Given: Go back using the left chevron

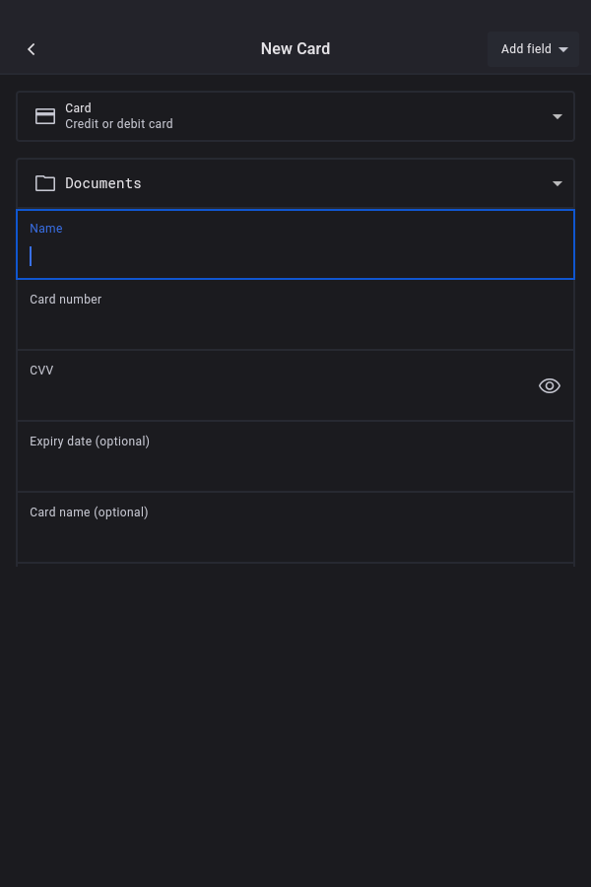Looking at the screenshot, I should 32,49.
